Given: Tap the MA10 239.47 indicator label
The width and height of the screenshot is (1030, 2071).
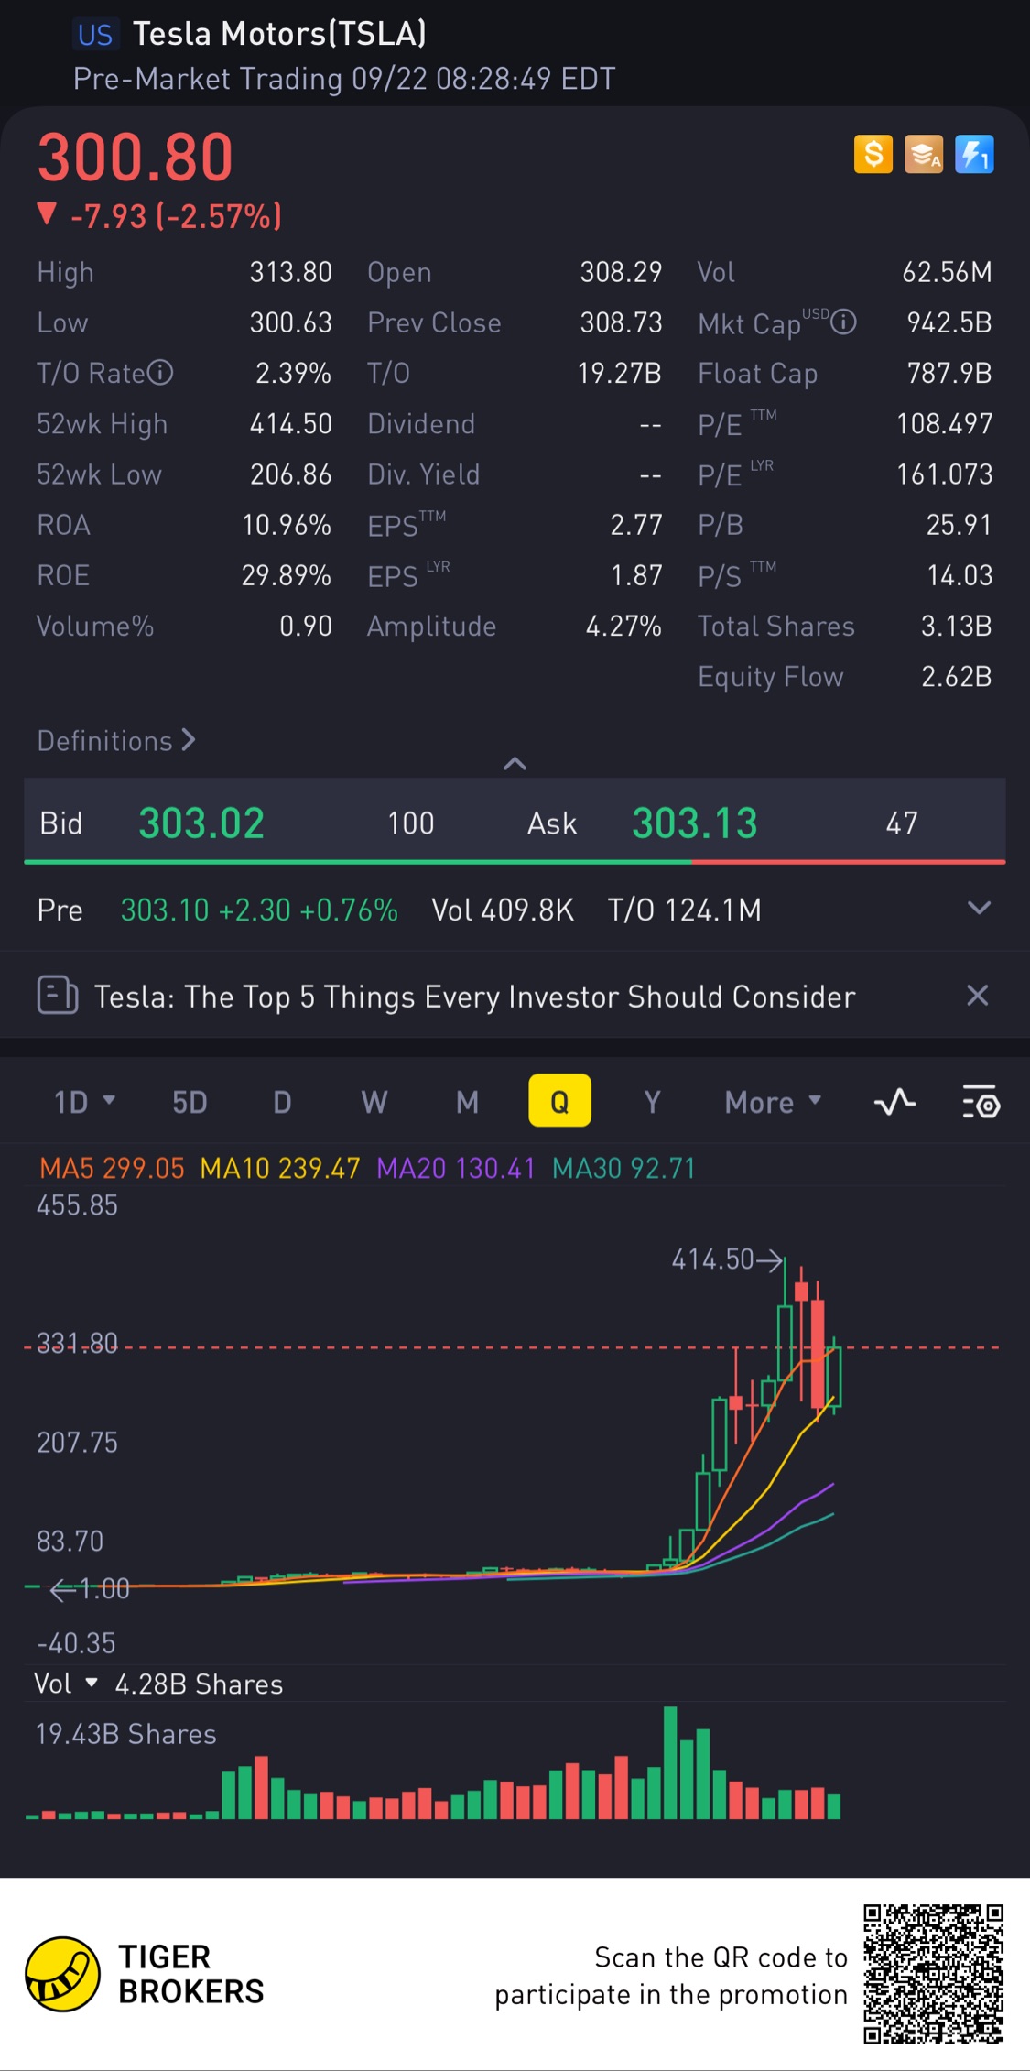Looking at the screenshot, I should click(x=280, y=1168).
